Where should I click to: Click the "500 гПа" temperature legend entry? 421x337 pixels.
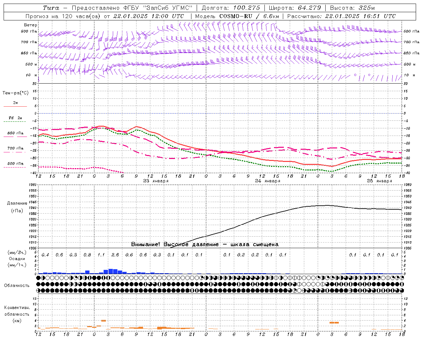click(15, 164)
